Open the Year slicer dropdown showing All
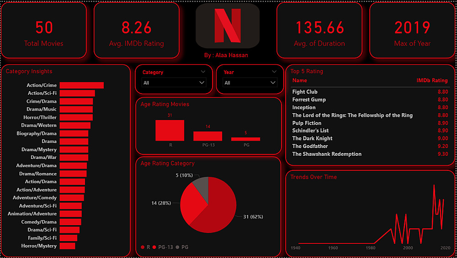Viewport: 457px width, 258px height. click(250, 83)
